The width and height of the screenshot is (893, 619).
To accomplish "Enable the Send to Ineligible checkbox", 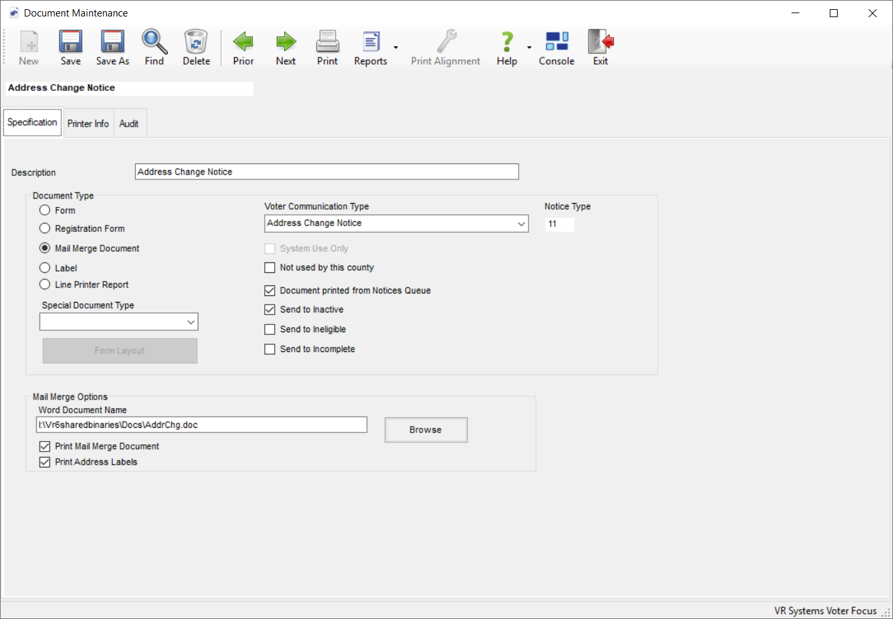I will pos(270,330).
